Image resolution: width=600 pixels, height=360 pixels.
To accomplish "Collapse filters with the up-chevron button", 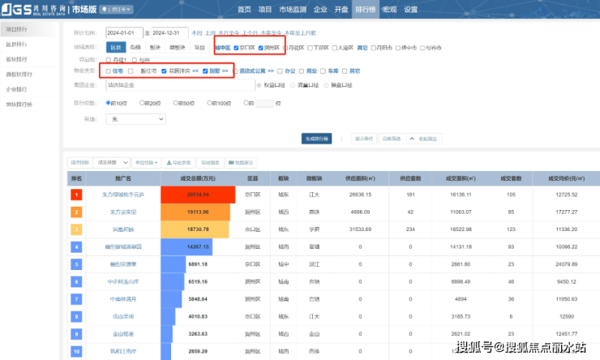I will pos(424,139).
